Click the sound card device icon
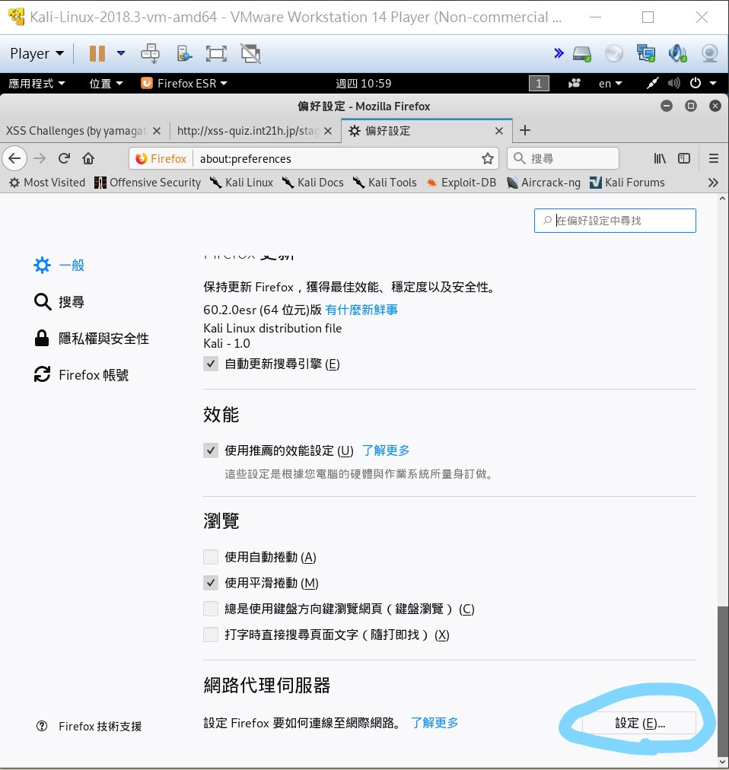729x770 pixels. point(677,53)
